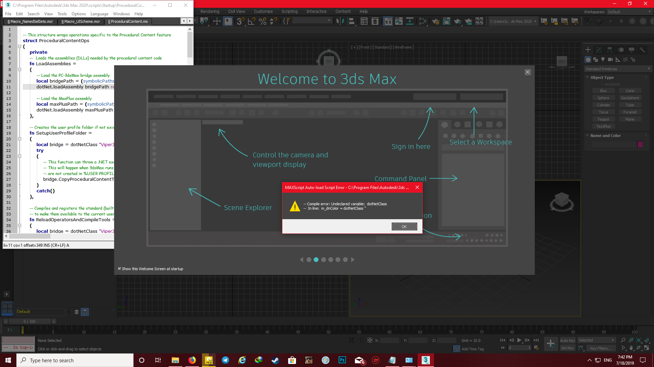Open the Selected key filter dropdown
Viewport: 654px width, 367px height.
point(596,340)
